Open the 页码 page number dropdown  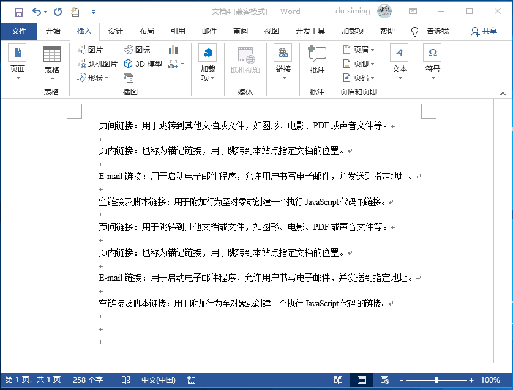click(x=359, y=78)
